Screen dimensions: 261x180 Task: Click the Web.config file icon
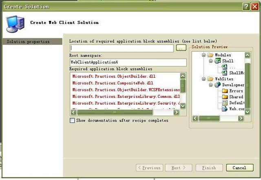click(x=225, y=109)
